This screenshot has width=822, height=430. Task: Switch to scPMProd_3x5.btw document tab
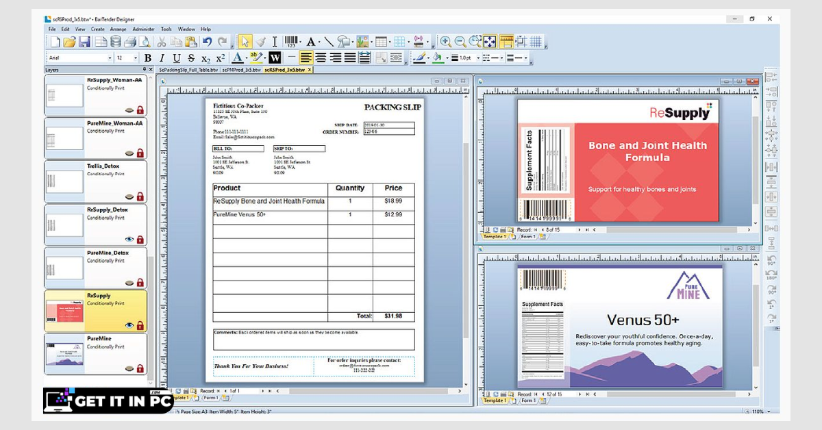pyautogui.click(x=240, y=70)
